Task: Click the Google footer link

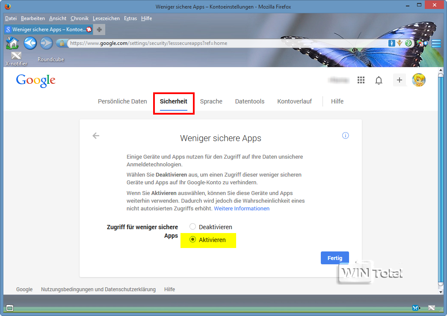Action: click(24, 289)
